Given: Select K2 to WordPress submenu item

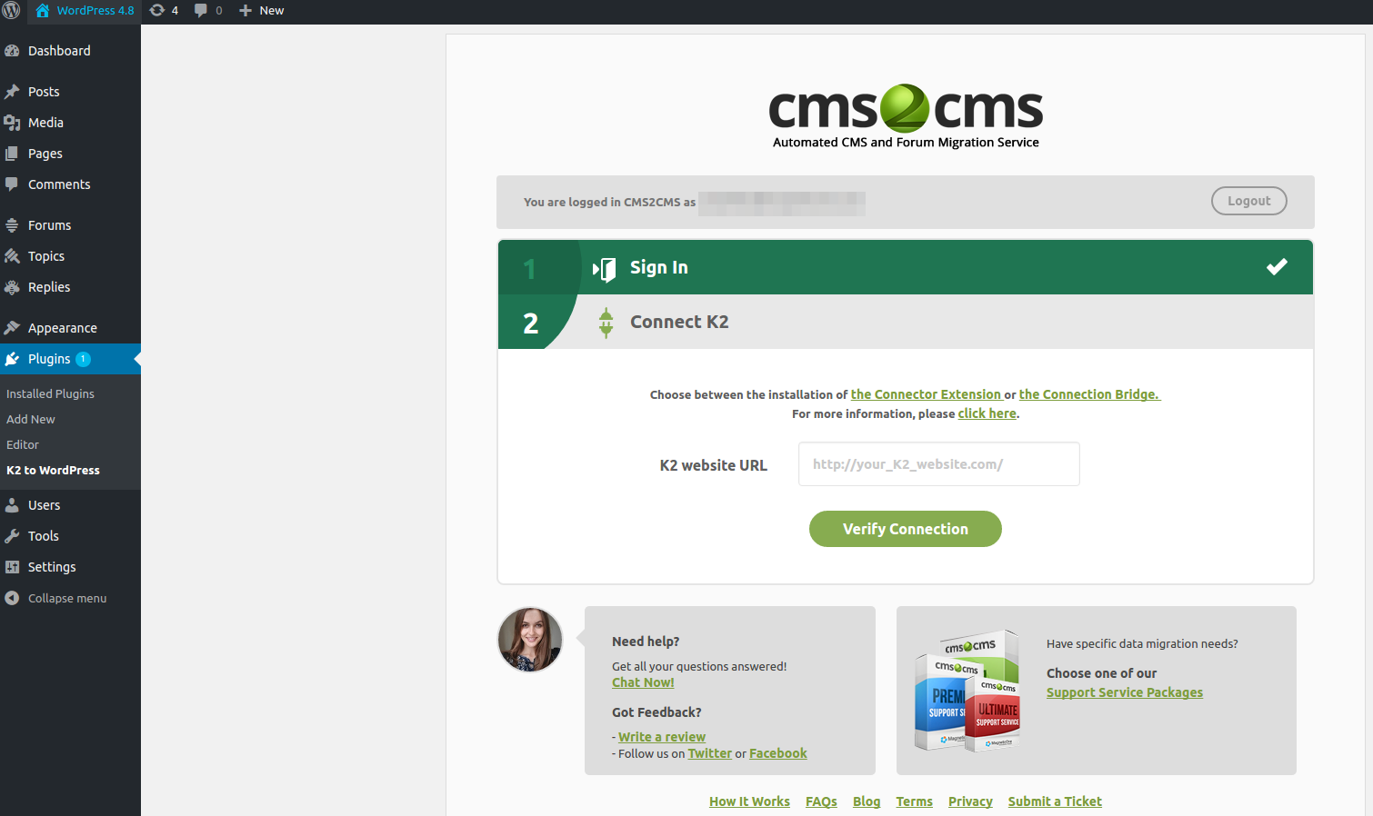Looking at the screenshot, I should pyautogui.click(x=53, y=470).
